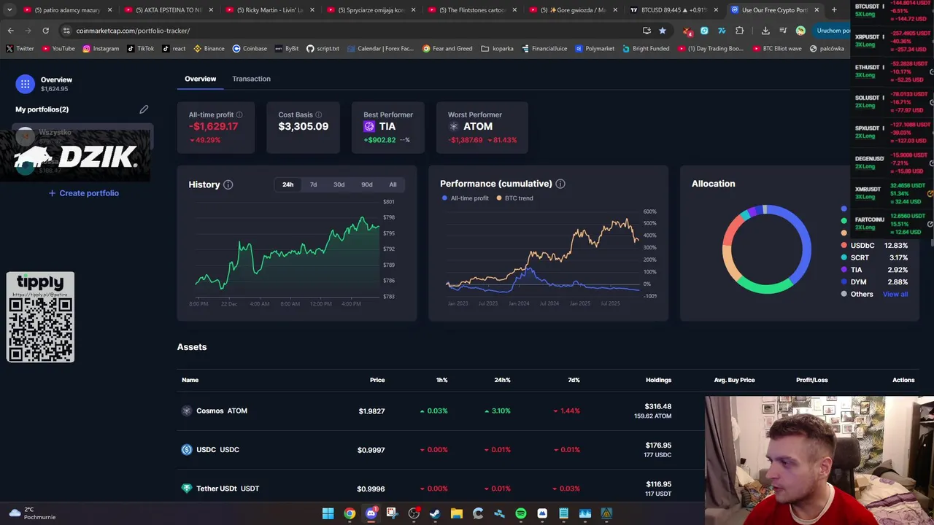
Task: Click the Allocation donut chart
Action: click(x=766, y=249)
